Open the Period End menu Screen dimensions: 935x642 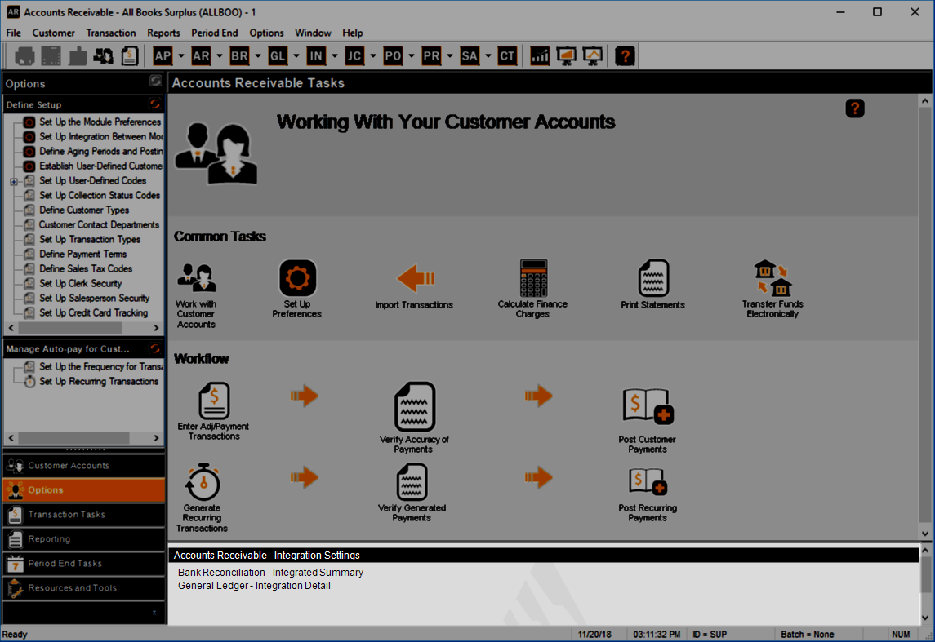(x=214, y=33)
